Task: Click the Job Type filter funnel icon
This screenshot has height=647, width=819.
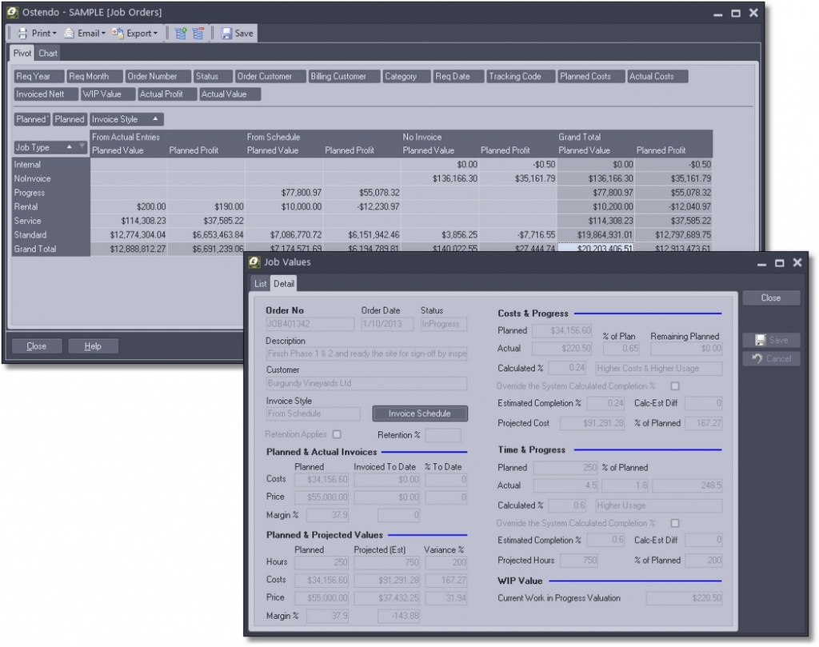Action: 82,147
